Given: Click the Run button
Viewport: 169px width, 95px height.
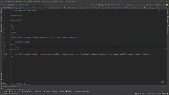Looking at the screenshot, I should [152, 5].
